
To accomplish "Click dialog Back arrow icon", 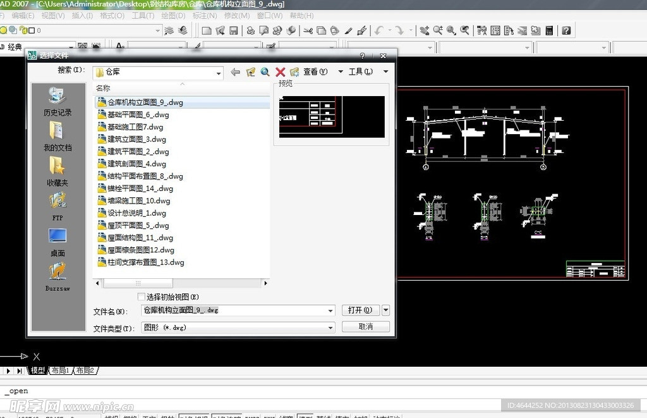I will (x=235, y=72).
